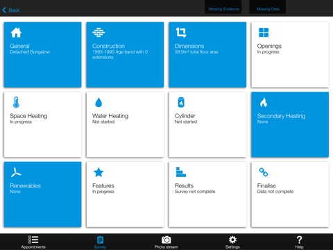Image resolution: width=333 pixels, height=250 pixels.
Task: Click 'In progress' under Openings
Action: (x=268, y=52)
